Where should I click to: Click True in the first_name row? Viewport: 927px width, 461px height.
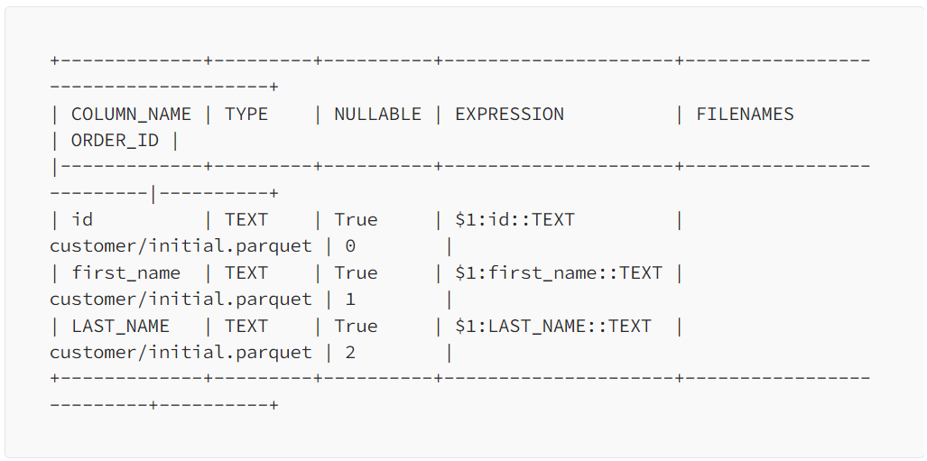pyautogui.click(x=356, y=273)
